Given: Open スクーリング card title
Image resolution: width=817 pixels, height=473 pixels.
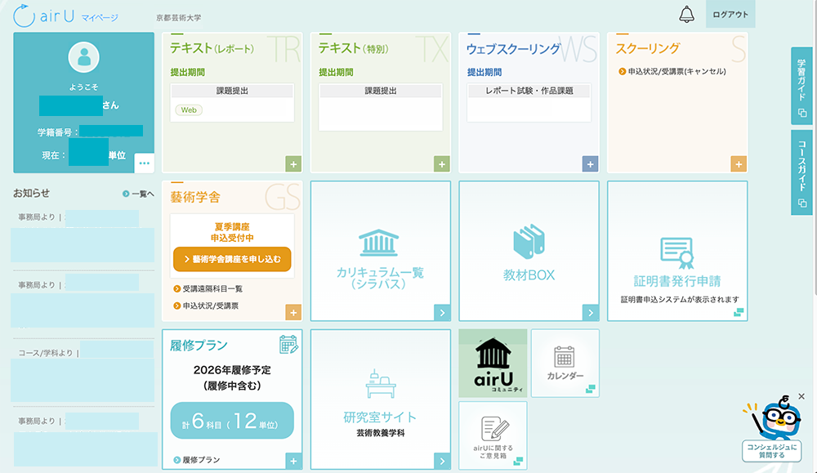Looking at the screenshot, I should (648, 48).
